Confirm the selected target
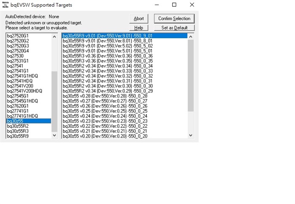The image size is (295, 204). coord(174,19)
